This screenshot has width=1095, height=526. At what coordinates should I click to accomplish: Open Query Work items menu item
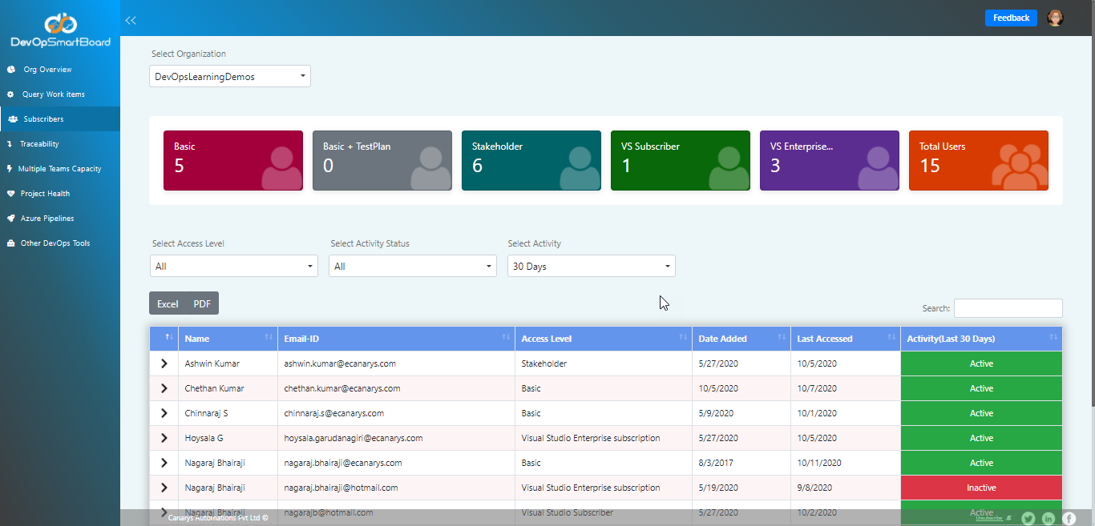[60, 94]
